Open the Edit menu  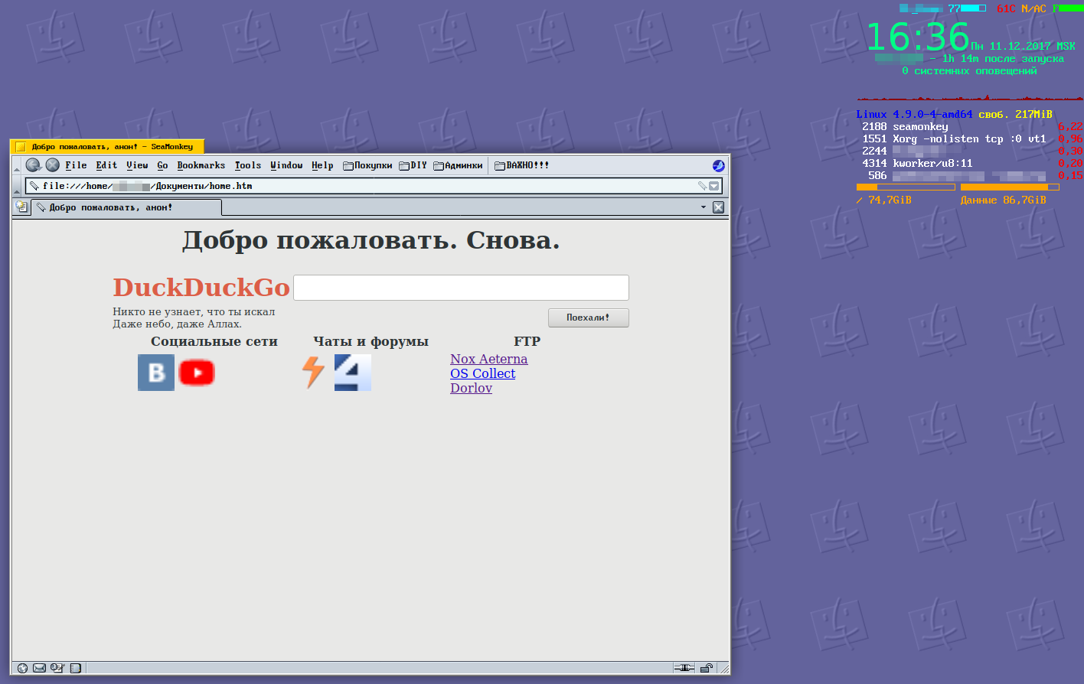pos(106,165)
